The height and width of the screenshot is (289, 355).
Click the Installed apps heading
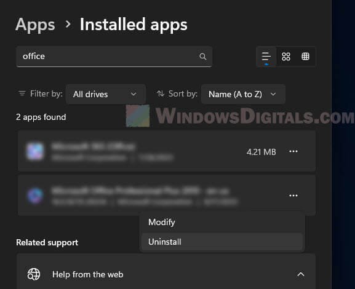(x=134, y=25)
